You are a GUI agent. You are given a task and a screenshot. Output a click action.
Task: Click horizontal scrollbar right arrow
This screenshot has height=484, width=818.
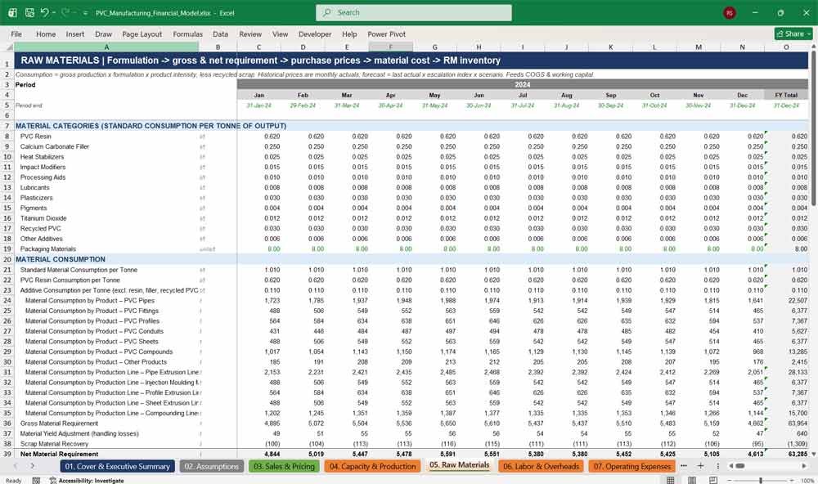point(804,466)
